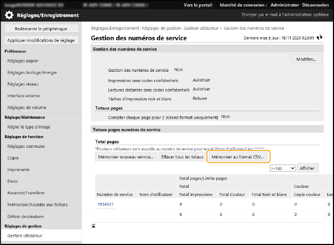Refresh the page using the update arrows icon
This screenshot has width=334, height=245.
(x=319, y=38)
